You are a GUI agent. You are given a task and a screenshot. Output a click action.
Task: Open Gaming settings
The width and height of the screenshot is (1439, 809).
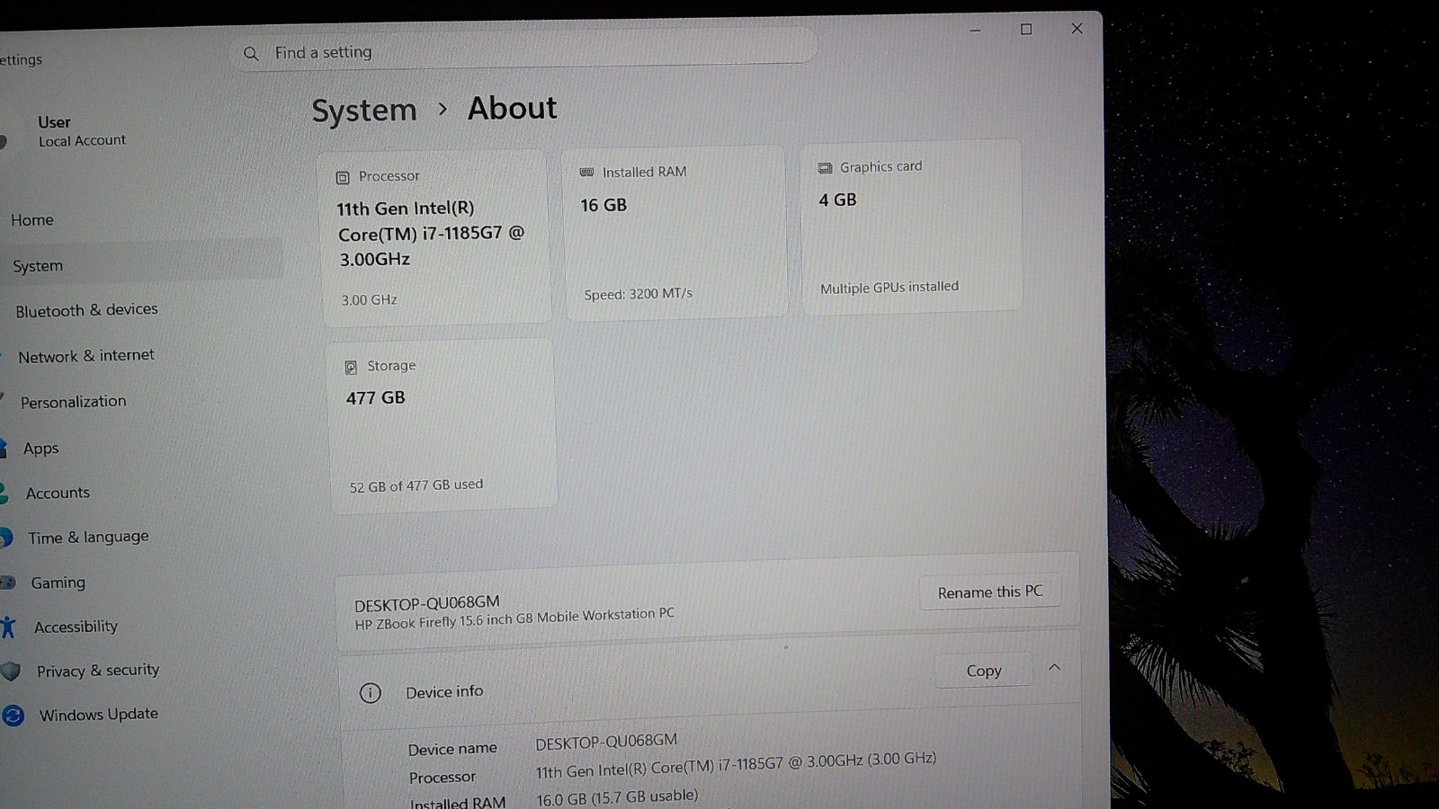click(x=58, y=582)
